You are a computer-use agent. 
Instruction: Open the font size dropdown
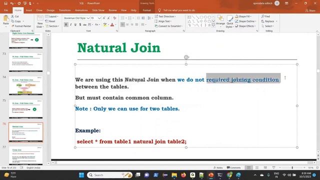point(99,18)
